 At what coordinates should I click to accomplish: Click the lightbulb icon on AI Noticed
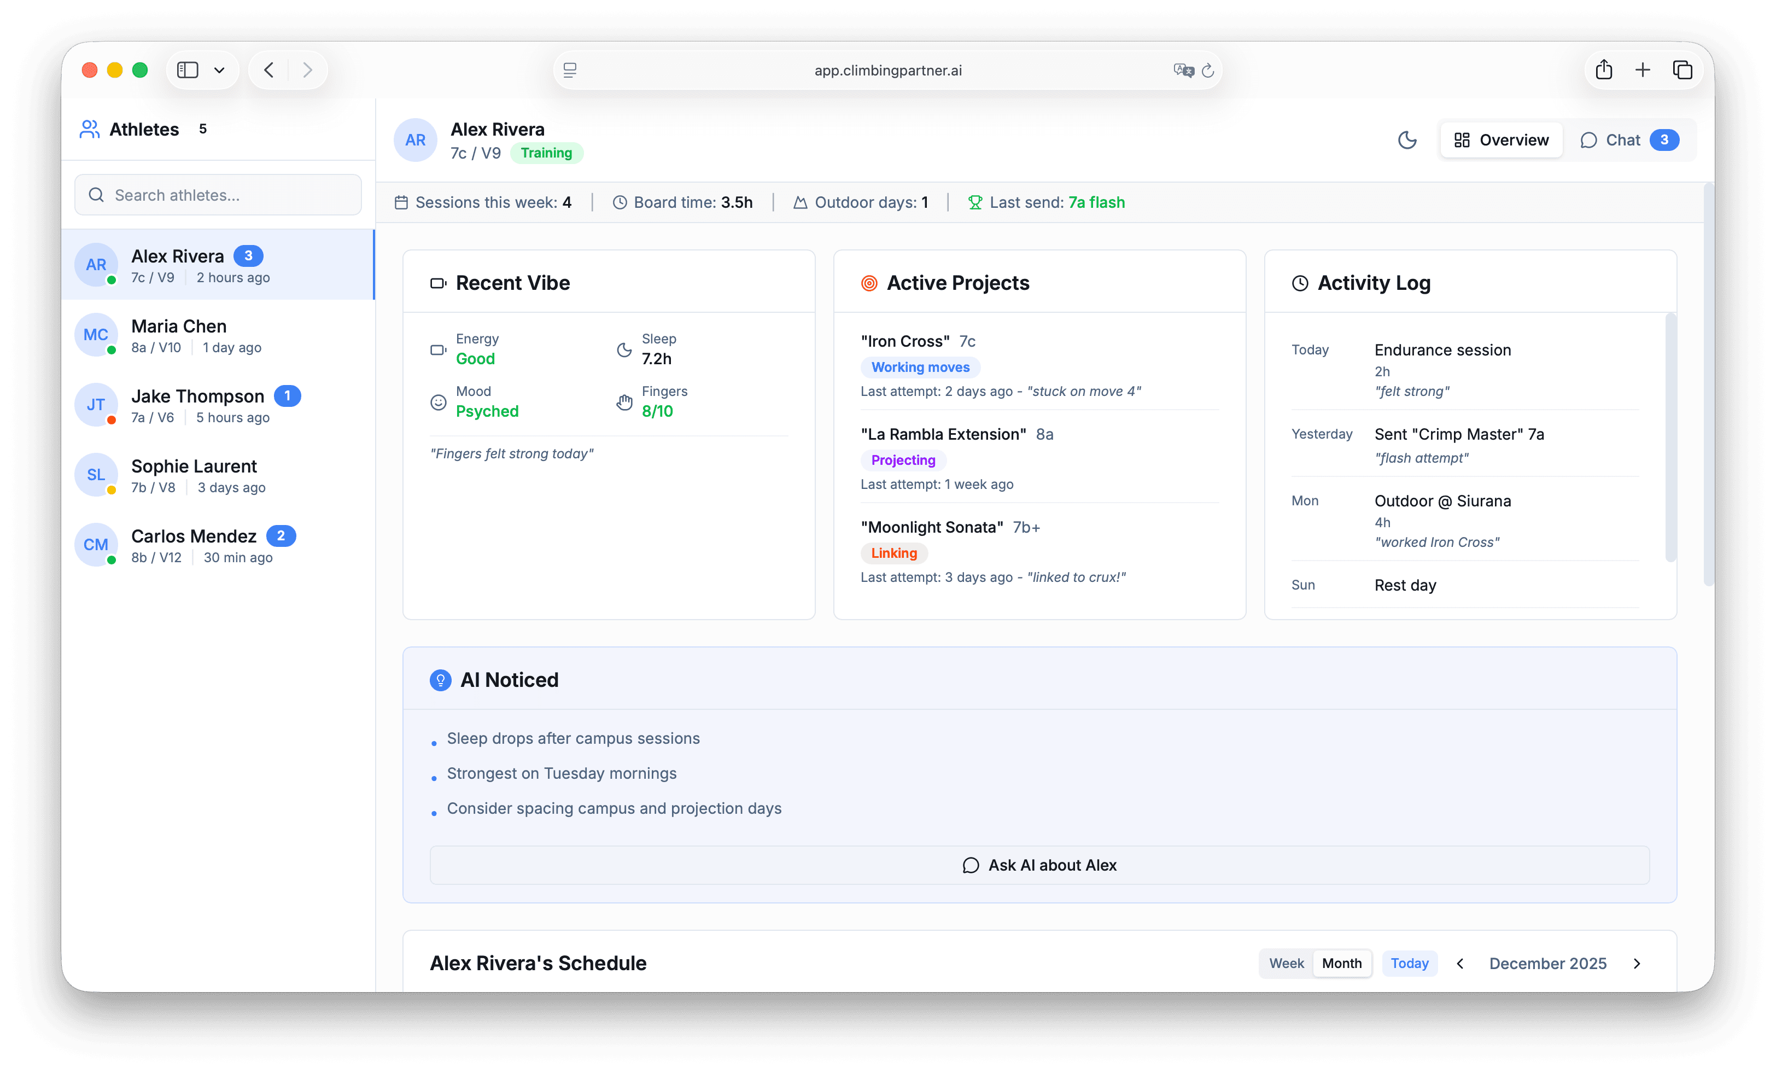tap(440, 679)
